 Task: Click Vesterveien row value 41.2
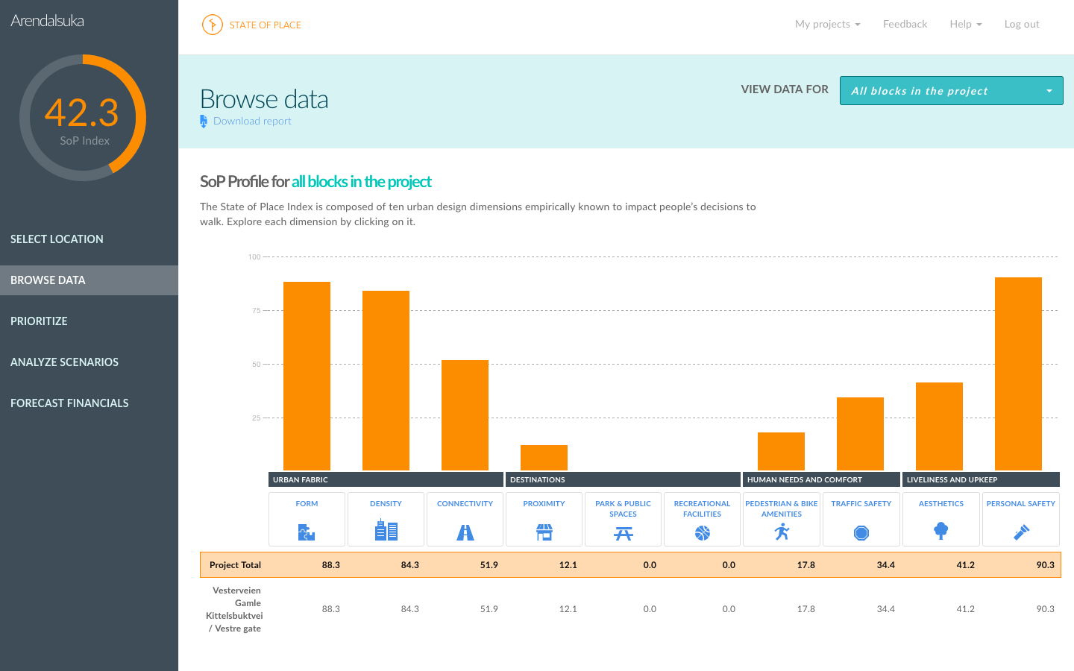(x=965, y=609)
